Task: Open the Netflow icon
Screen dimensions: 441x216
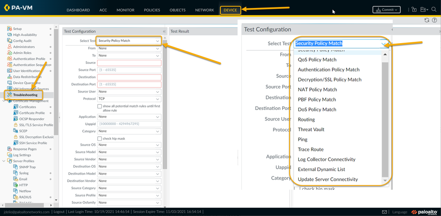Action: click(x=16, y=191)
